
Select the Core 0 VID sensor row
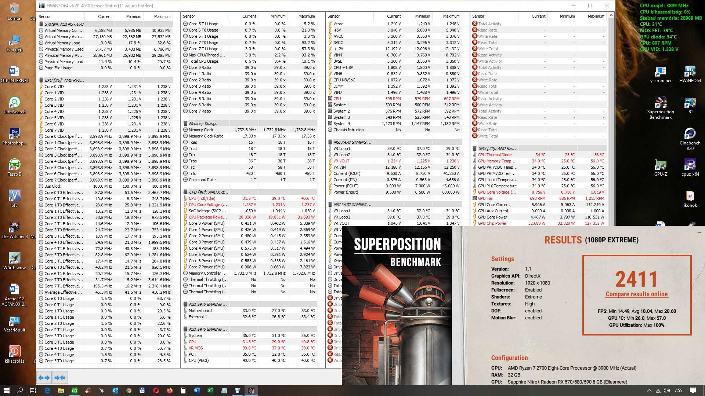(x=105, y=87)
